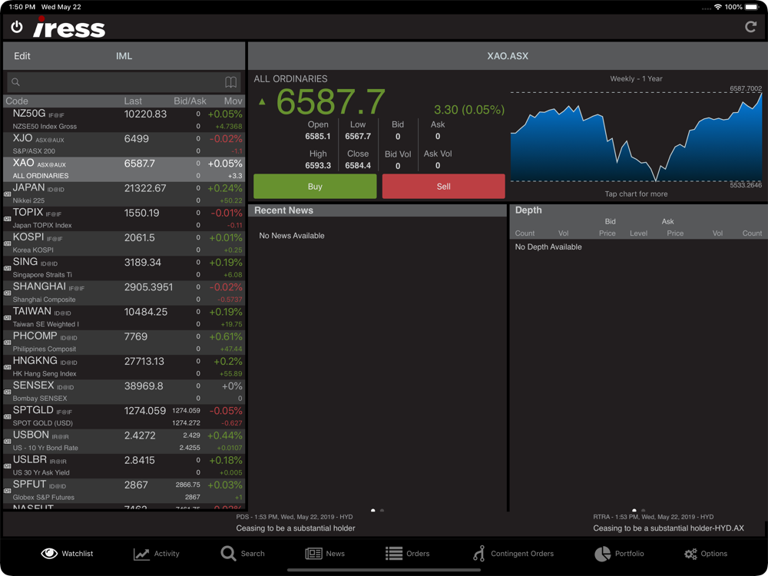This screenshot has height=576, width=768.
Task: Select the HNGKNG Hang Seng row
Action: 124,367
